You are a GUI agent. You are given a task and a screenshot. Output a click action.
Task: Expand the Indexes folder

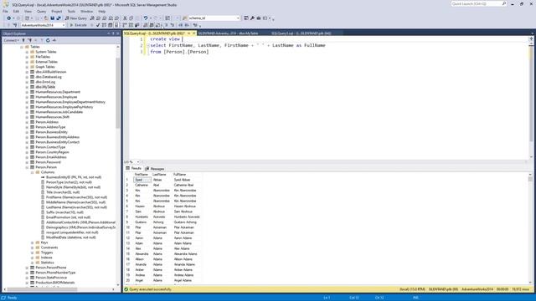(33, 258)
